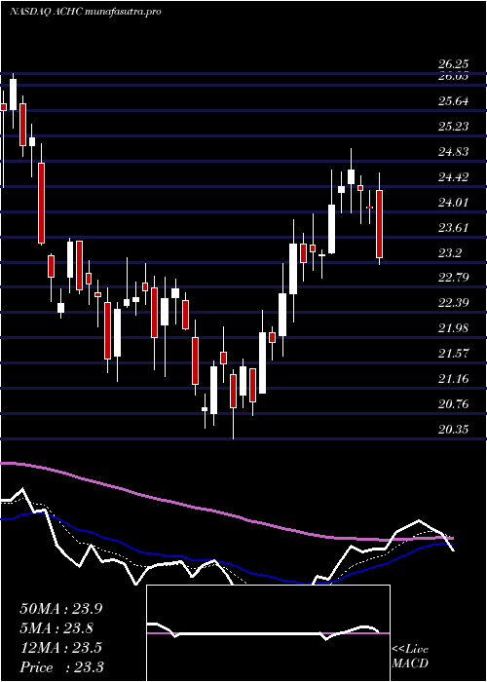Click the 23.2 price axis label
The width and height of the screenshot is (487, 682).
click(x=450, y=252)
